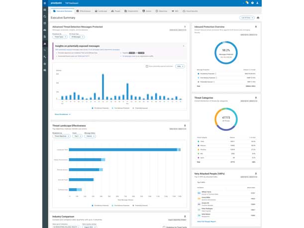Open the Threat Types breakdown dropdown
The image size is (304, 228).
(59, 37)
